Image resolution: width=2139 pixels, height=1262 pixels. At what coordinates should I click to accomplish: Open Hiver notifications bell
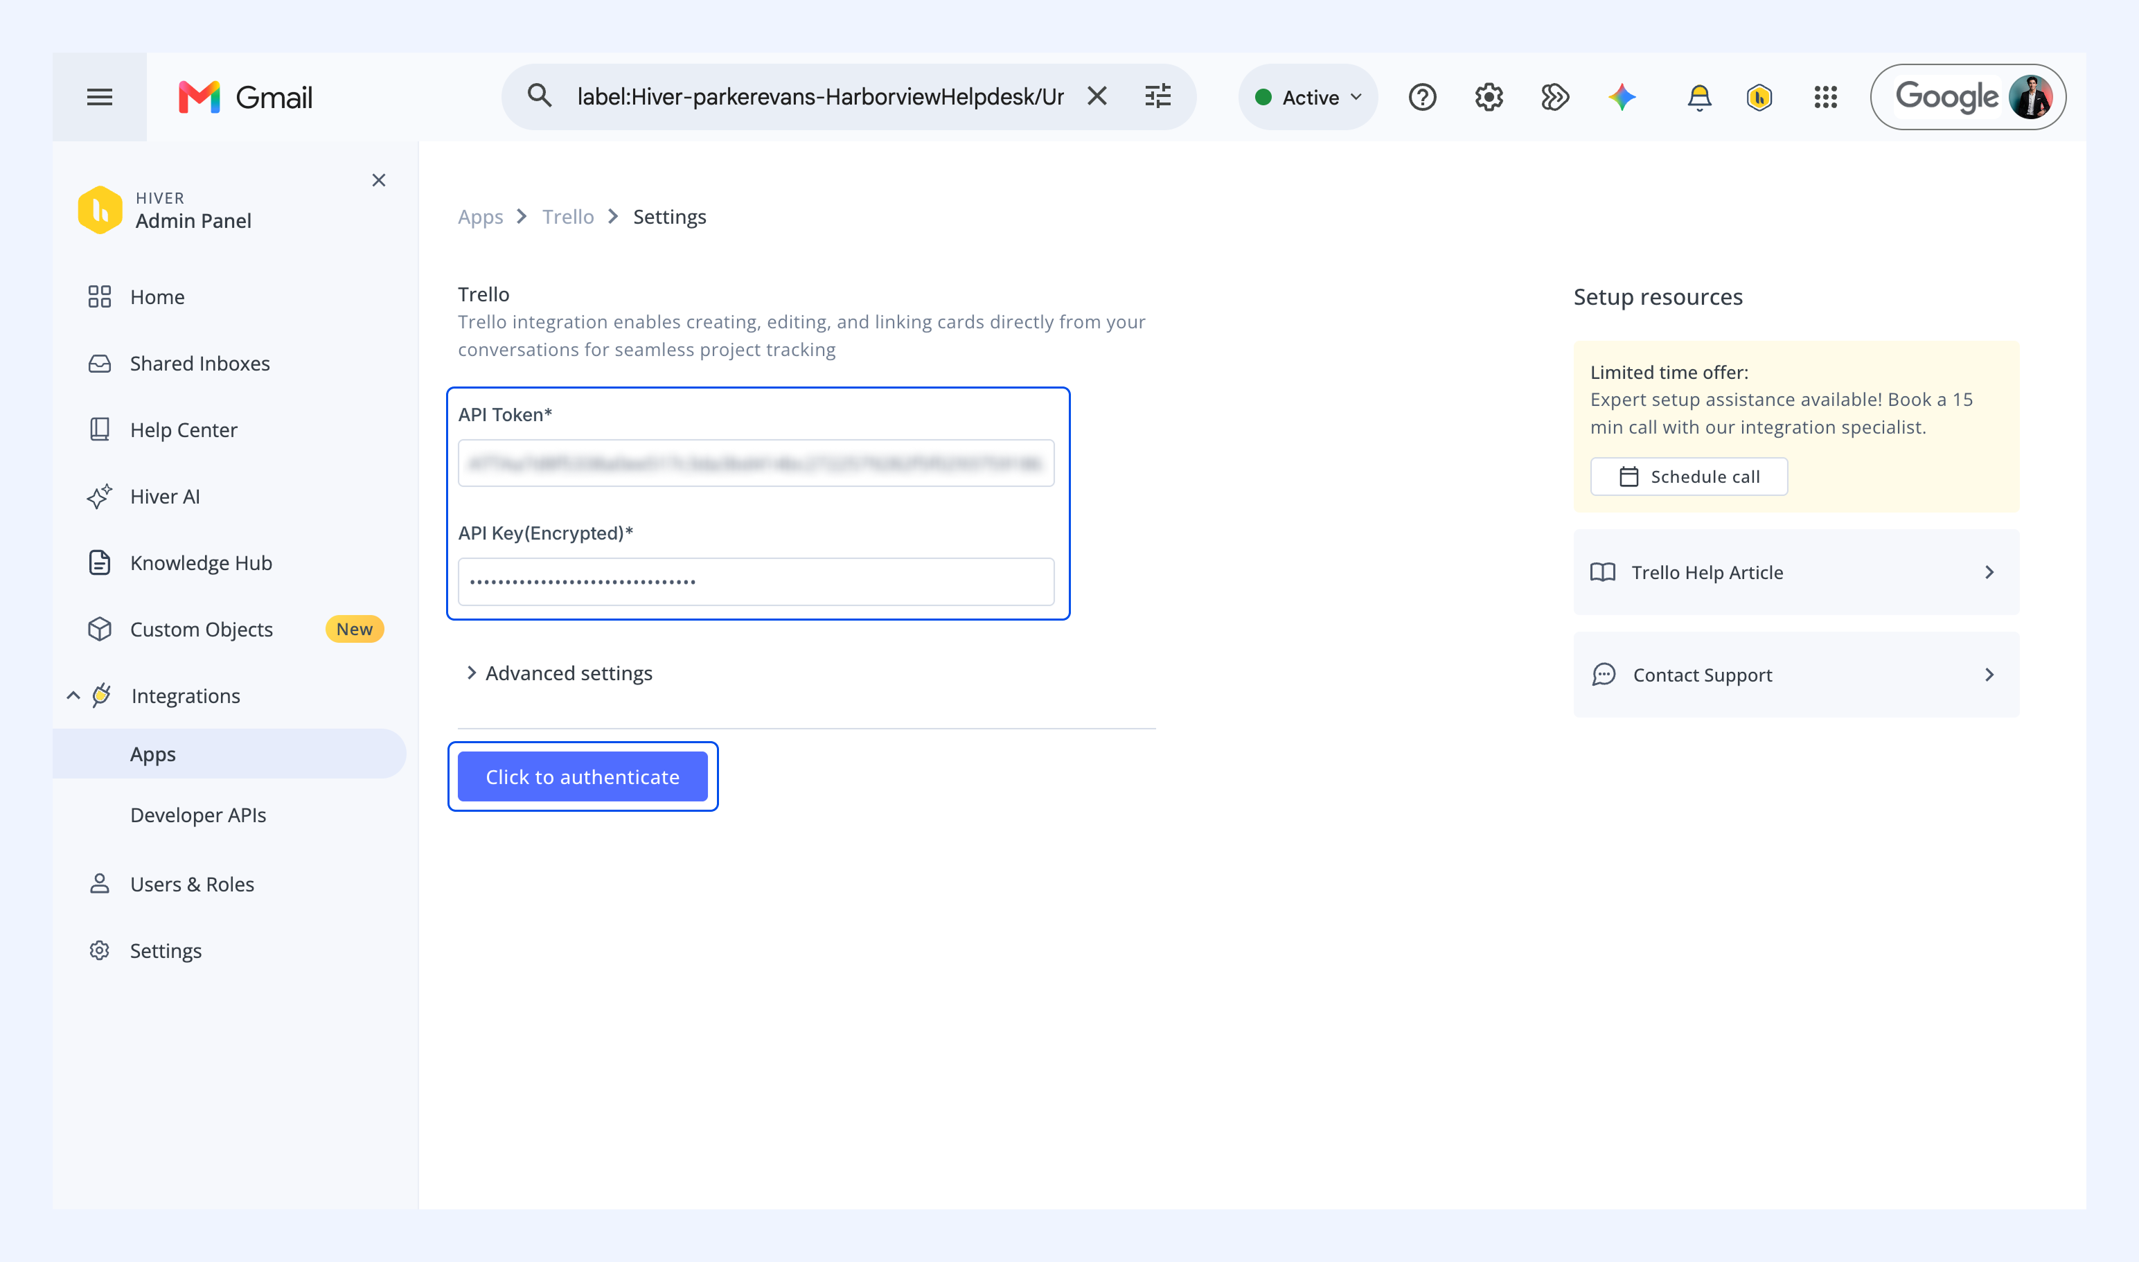click(x=1698, y=98)
